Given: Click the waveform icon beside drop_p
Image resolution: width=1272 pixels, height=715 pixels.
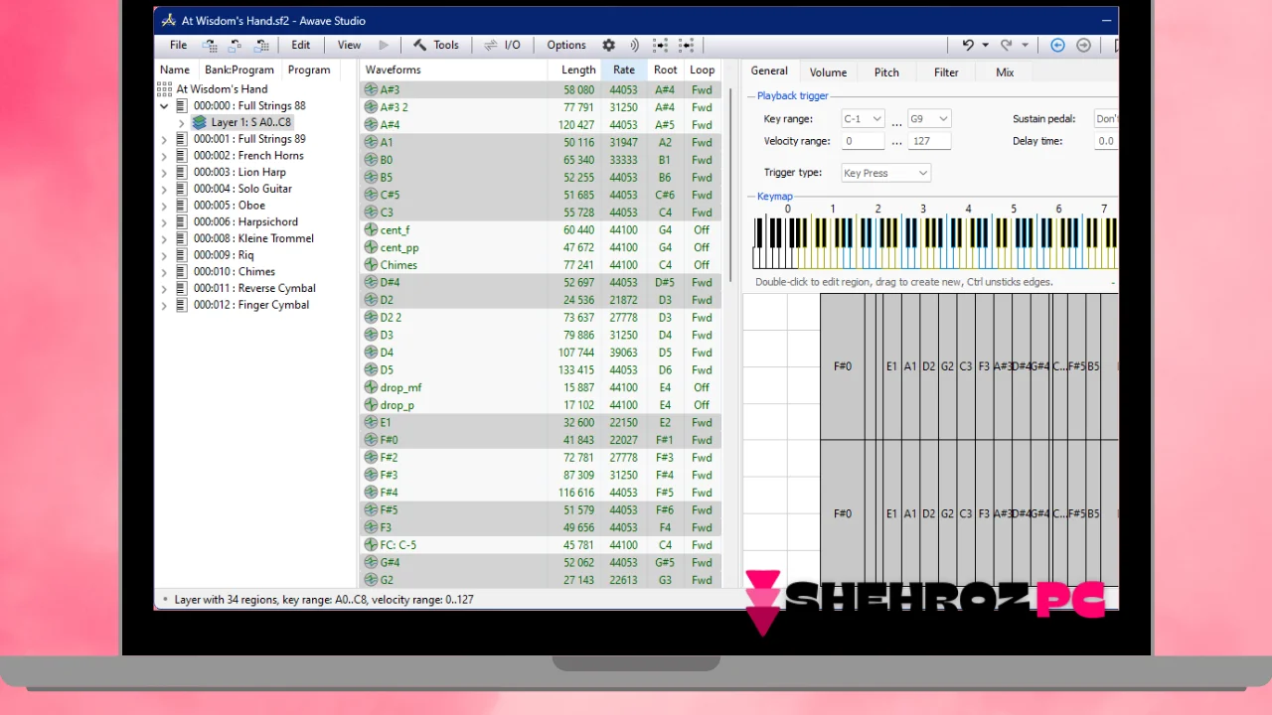Looking at the screenshot, I should coord(371,405).
